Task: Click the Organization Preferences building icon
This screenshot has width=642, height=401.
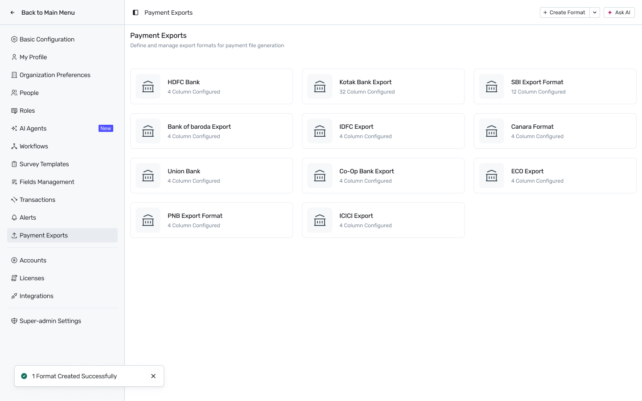Action: pos(14,75)
